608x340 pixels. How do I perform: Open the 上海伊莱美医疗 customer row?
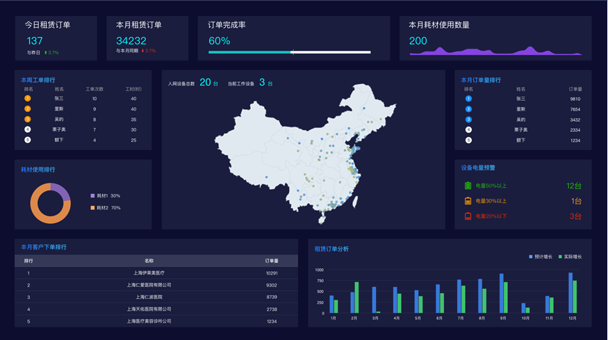(x=149, y=273)
